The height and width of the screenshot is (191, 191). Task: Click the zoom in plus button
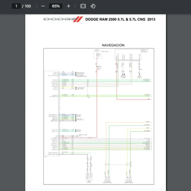point(68,6)
